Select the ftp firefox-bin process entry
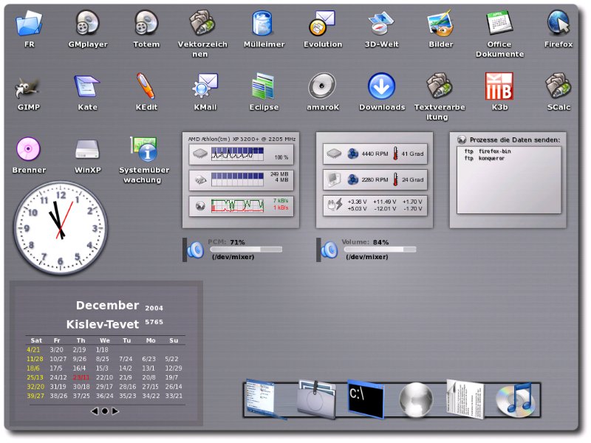This screenshot has width=591, height=443. pos(488,151)
